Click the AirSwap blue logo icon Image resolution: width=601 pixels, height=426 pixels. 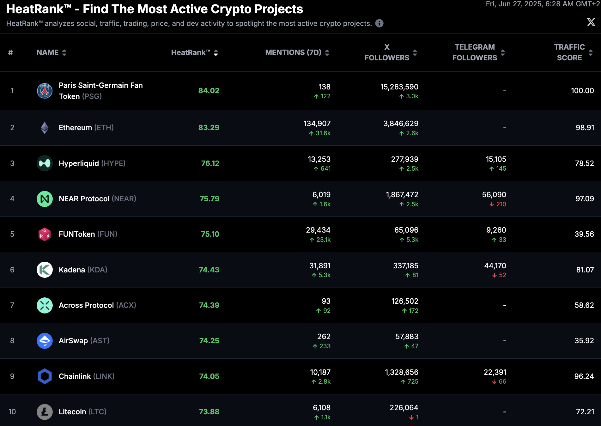tap(45, 341)
